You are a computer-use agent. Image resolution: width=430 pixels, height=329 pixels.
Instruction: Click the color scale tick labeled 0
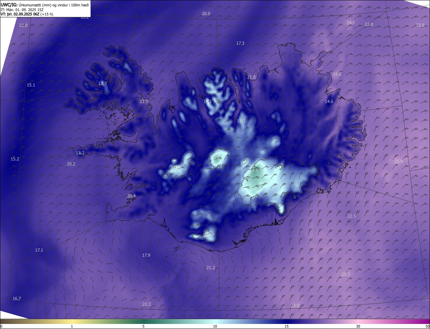click(x=1, y=327)
